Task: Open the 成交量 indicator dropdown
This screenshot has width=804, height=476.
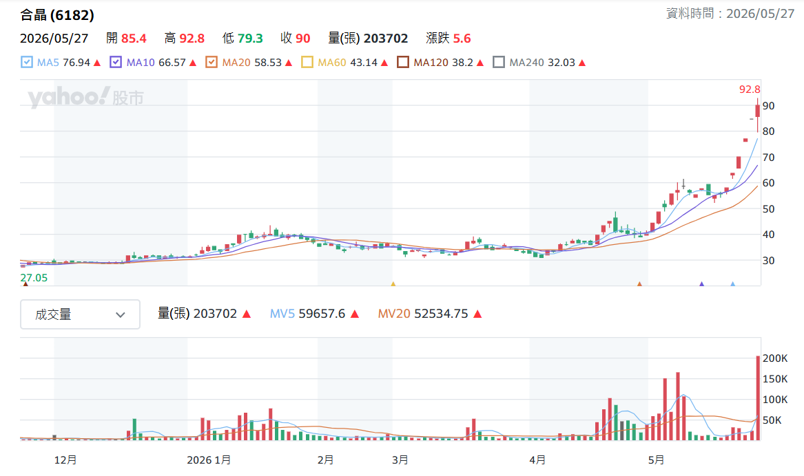Action: (x=80, y=314)
